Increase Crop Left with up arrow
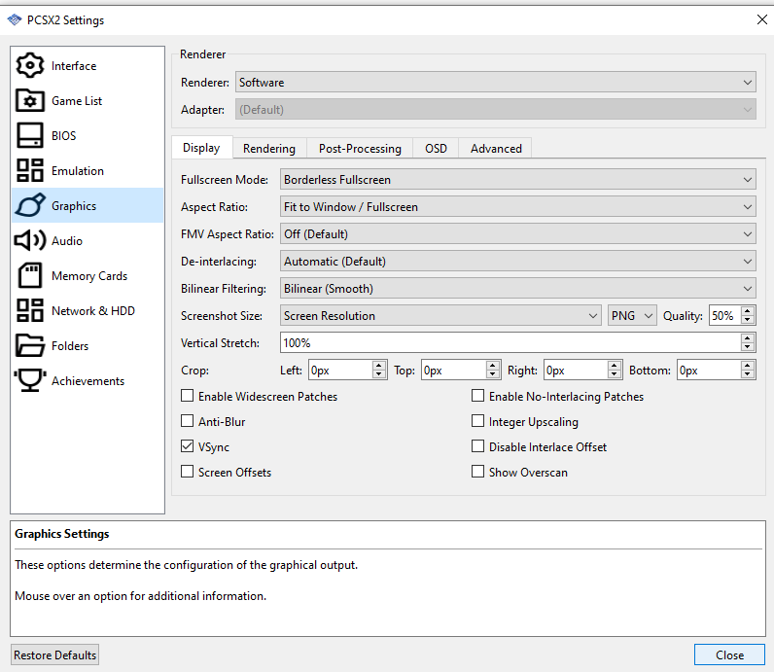This screenshot has width=774, height=672. coord(378,365)
